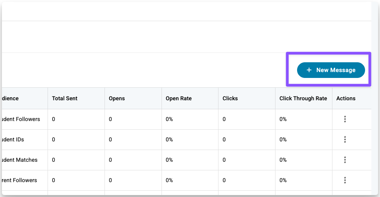Screen dimensions: 380x197
Task: Sort by the Total Sent column header
Action: pyautogui.click(x=64, y=98)
